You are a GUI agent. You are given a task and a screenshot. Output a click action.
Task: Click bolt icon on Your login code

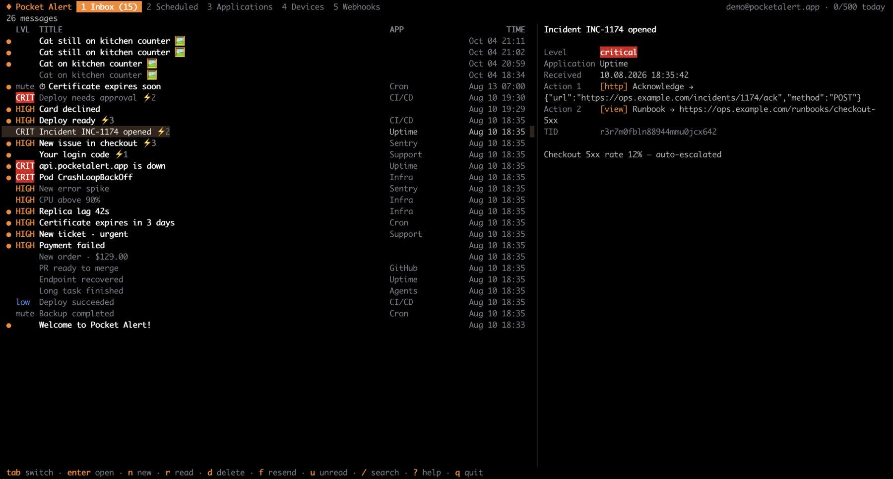point(119,154)
